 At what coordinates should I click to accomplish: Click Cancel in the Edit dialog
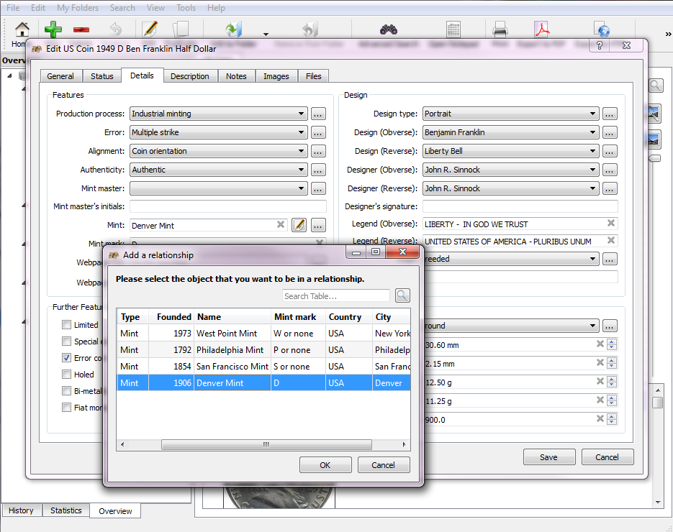click(x=607, y=457)
